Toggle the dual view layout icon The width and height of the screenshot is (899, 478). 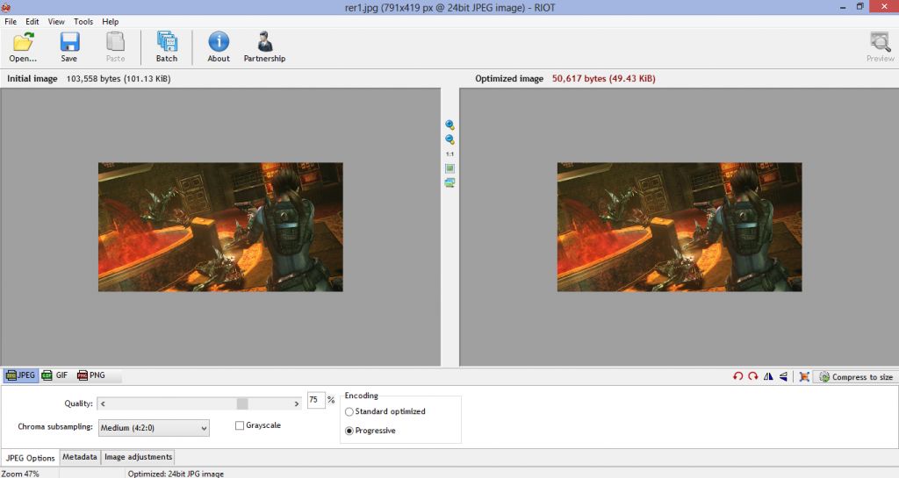[450, 182]
